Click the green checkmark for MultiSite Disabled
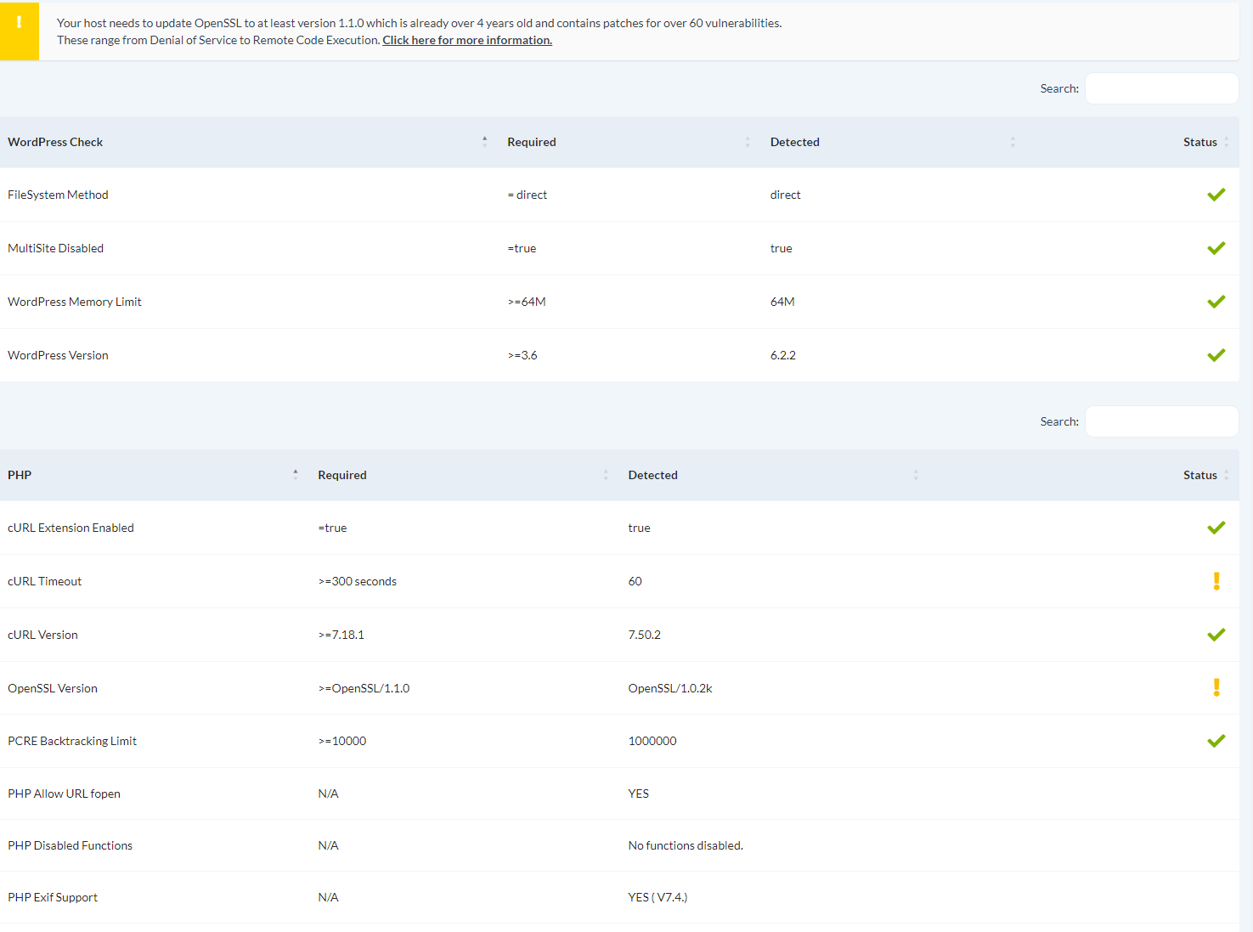 coord(1216,248)
